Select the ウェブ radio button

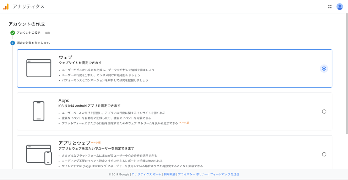(324, 69)
